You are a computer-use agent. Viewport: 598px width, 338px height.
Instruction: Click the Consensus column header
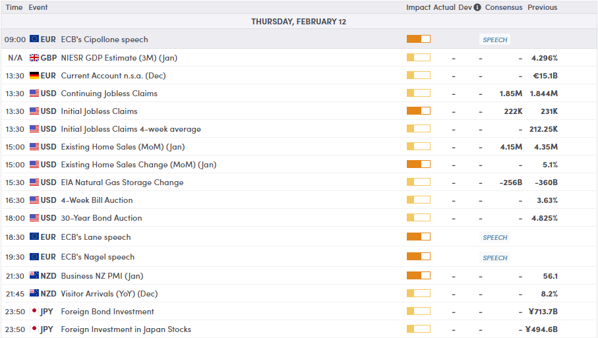pyautogui.click(x=504, y=7)
